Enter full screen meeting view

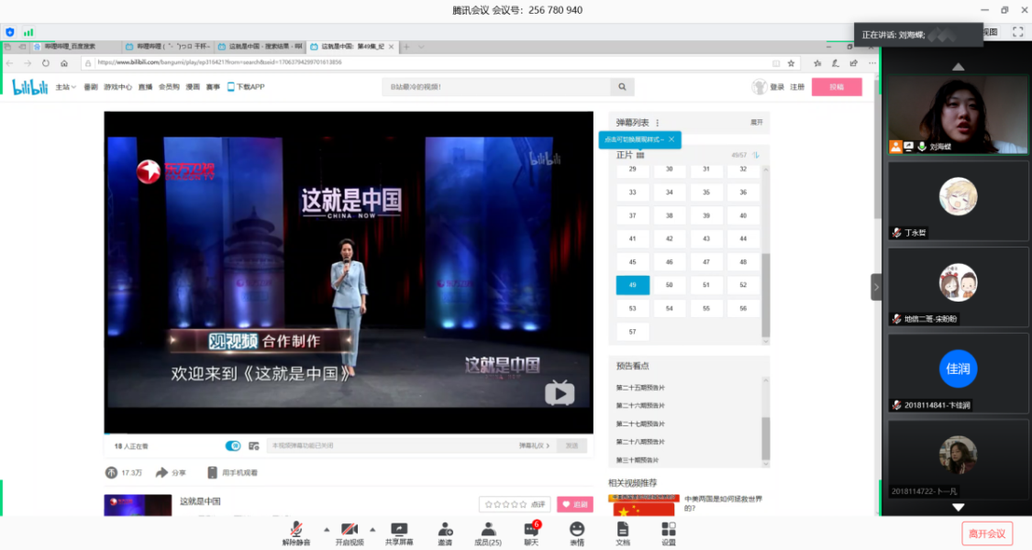coord(1017,31)
